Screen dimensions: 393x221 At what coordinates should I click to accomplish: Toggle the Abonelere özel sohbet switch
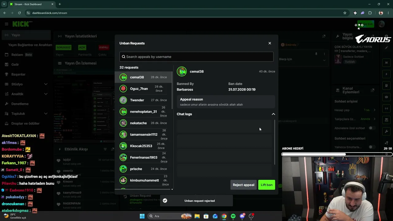coord(372,128)
